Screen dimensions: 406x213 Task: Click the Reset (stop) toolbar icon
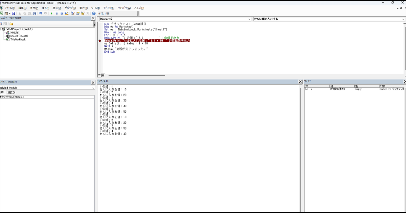click(x=62, y=14)
